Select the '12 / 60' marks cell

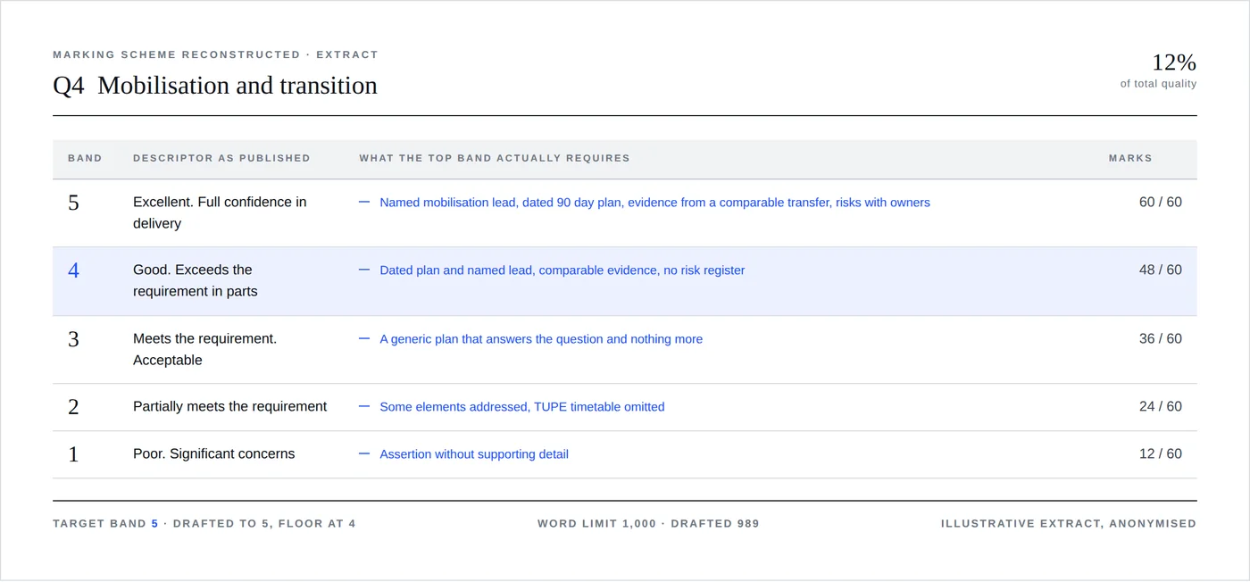(x=1160, y=453)
